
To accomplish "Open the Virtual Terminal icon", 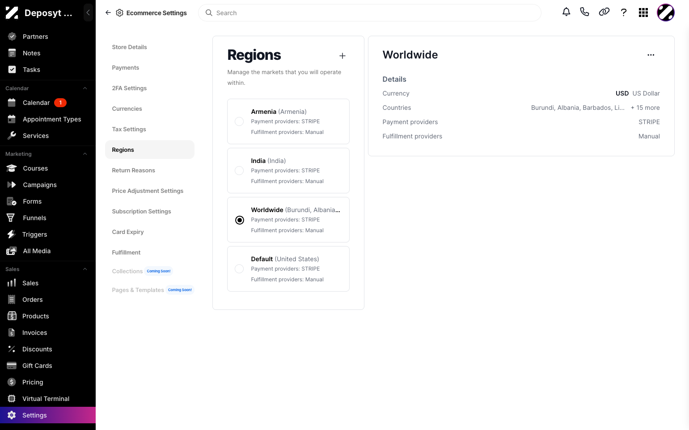I will (x=12, y=399).
